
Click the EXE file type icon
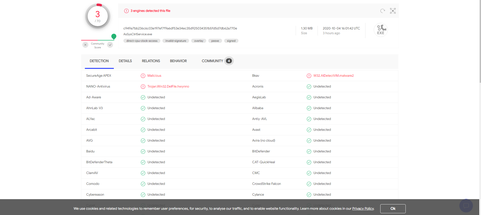point(381,30)
